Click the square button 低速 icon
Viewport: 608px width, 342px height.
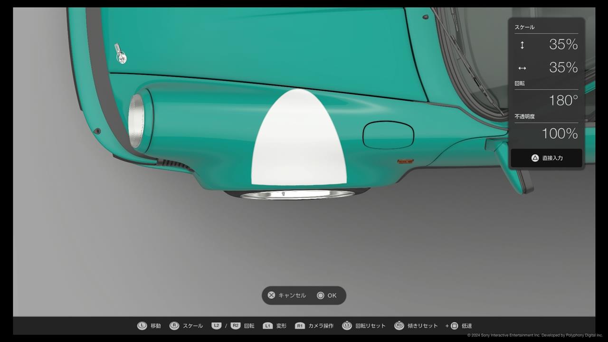[x=454, y=326]
